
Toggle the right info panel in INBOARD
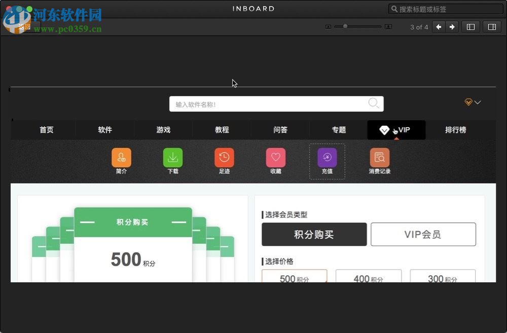(x=492, y=26)
